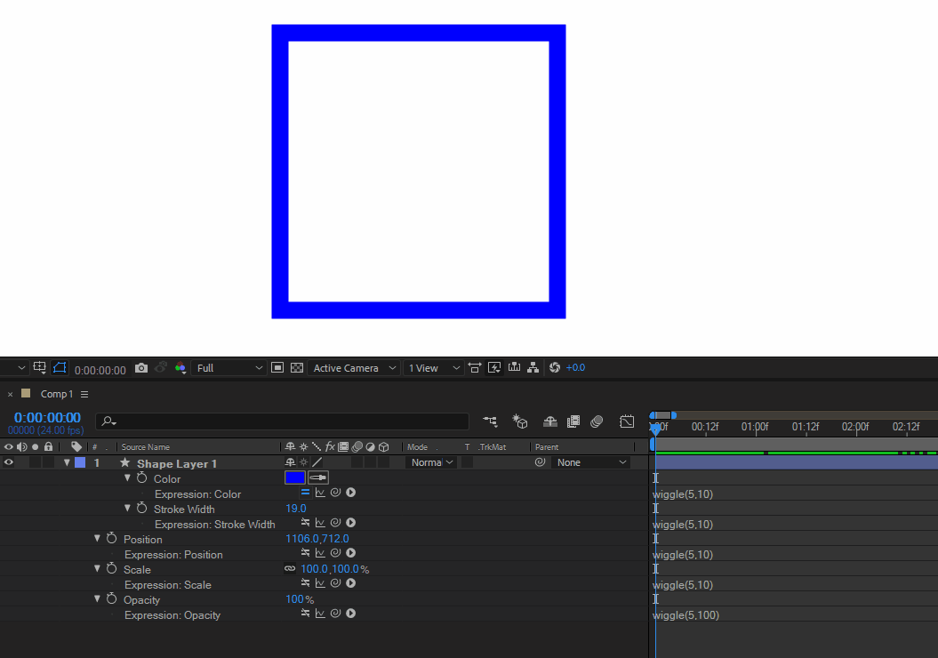The height and width of the screenshot is (658, 938).
Task: Switch to the Comp 1 timeline tab
Action: pyautogui.click(x=57, y=394)
